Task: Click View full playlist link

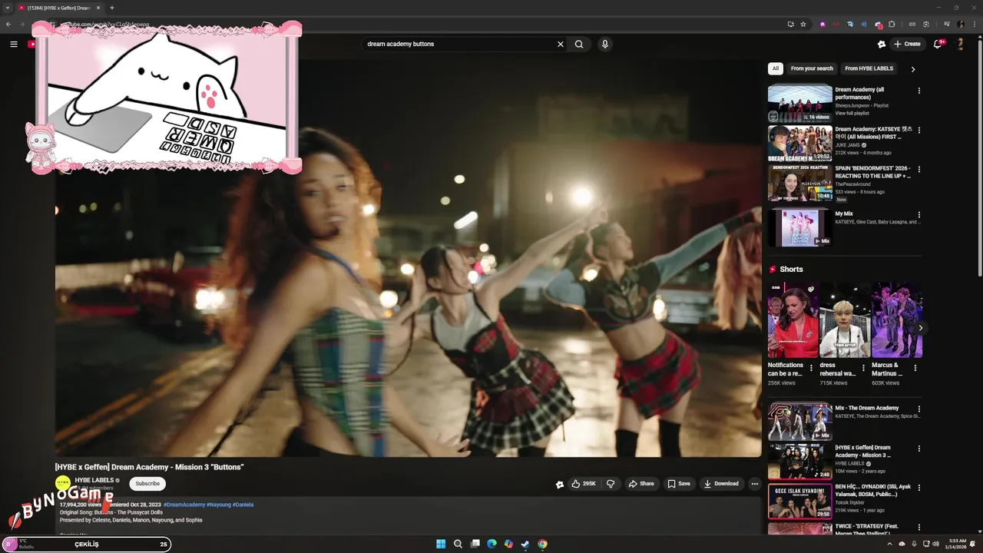Action: pos(852,113)
